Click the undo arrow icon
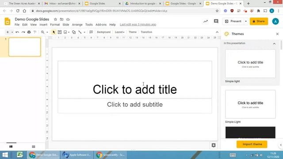Viewport: 283px width, 159px height. [x=17, y=32]
